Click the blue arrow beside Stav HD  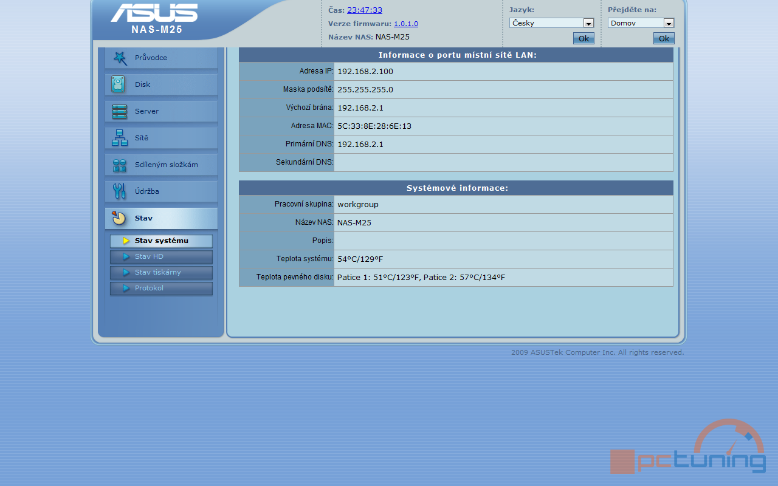(126, 256)
